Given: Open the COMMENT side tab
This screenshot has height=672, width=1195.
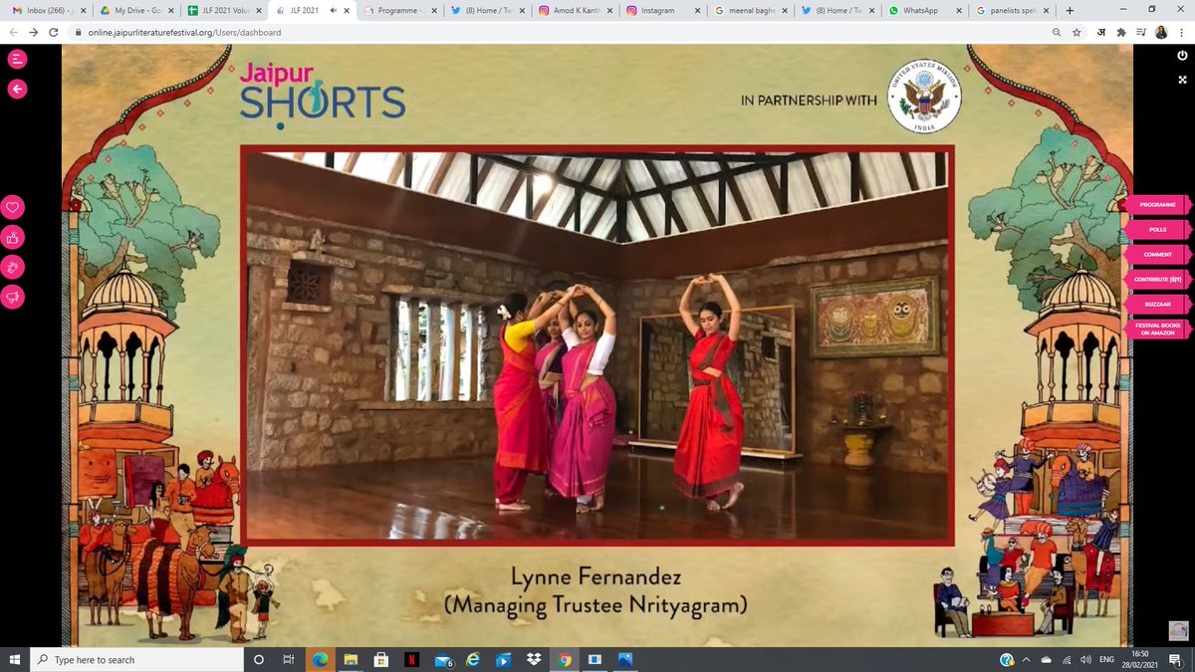Looking at the screenshot, I should (x=1157, y=255).
